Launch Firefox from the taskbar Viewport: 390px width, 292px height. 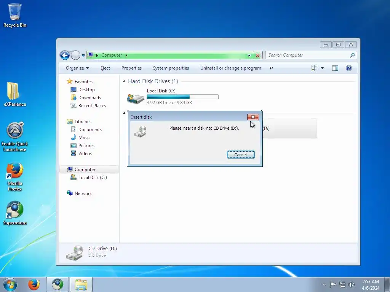[x=34, y=284]
